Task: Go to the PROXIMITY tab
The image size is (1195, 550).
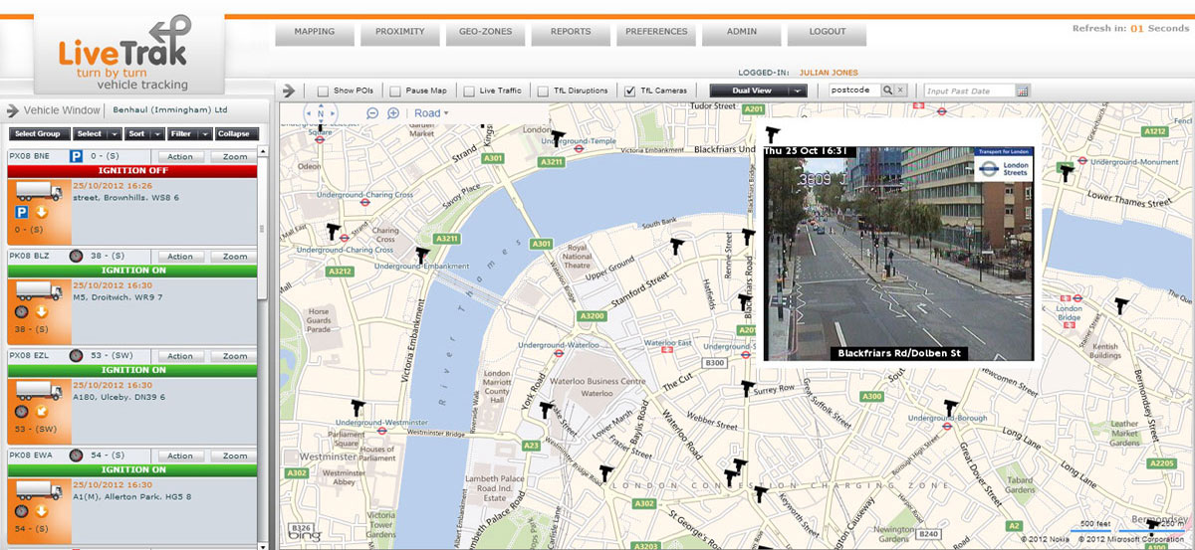Action: [400, 34]
